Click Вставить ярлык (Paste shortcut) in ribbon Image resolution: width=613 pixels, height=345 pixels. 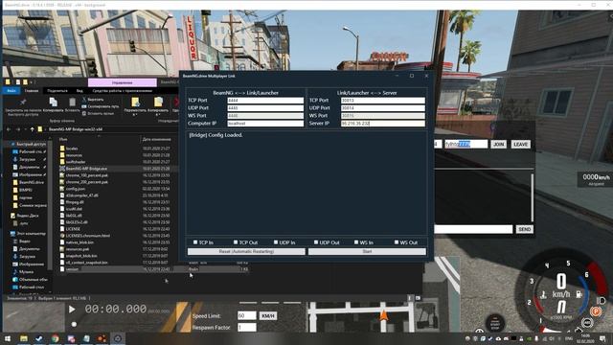[x=98, y=113]
